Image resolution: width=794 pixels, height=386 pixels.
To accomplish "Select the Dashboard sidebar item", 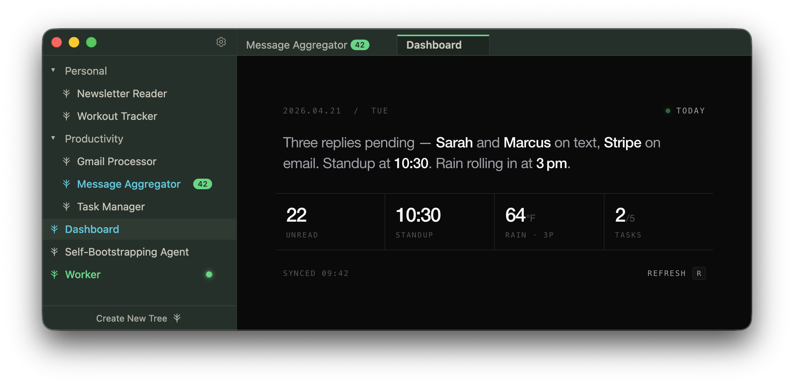I will click(140, 229).
